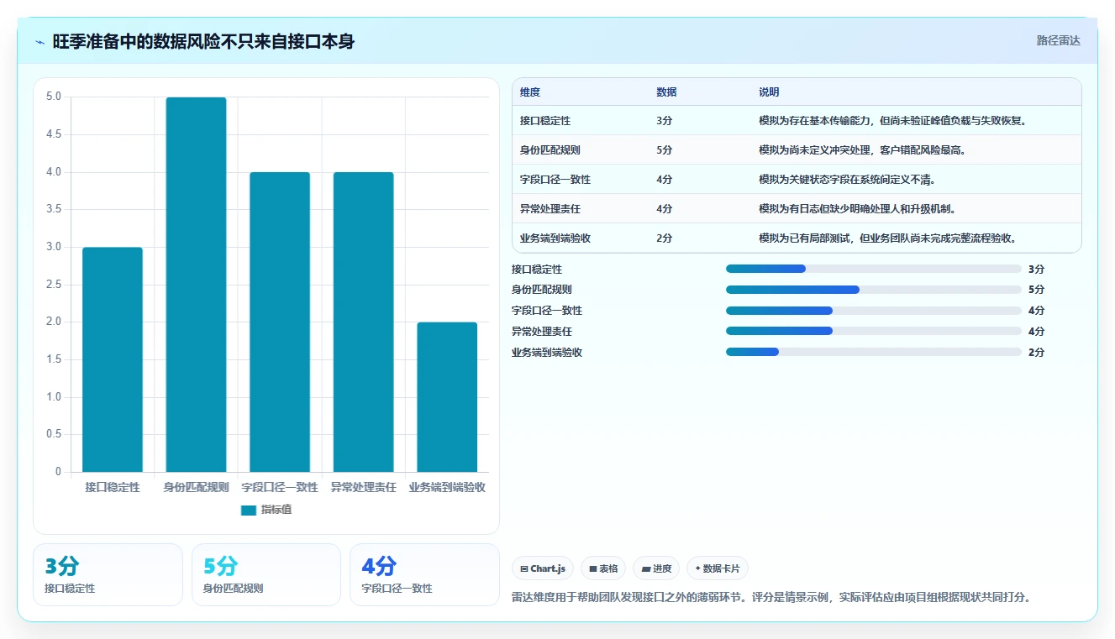Click the page title 旺季准备中的数据风险

coord(203,41)
